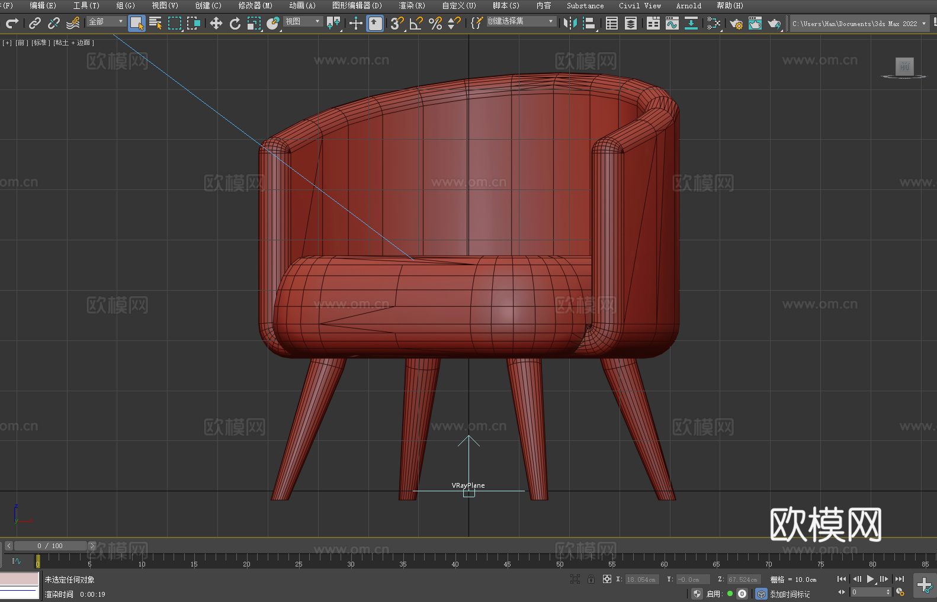Open the Civil View menu
937x602 pixels.
(640, 5)
